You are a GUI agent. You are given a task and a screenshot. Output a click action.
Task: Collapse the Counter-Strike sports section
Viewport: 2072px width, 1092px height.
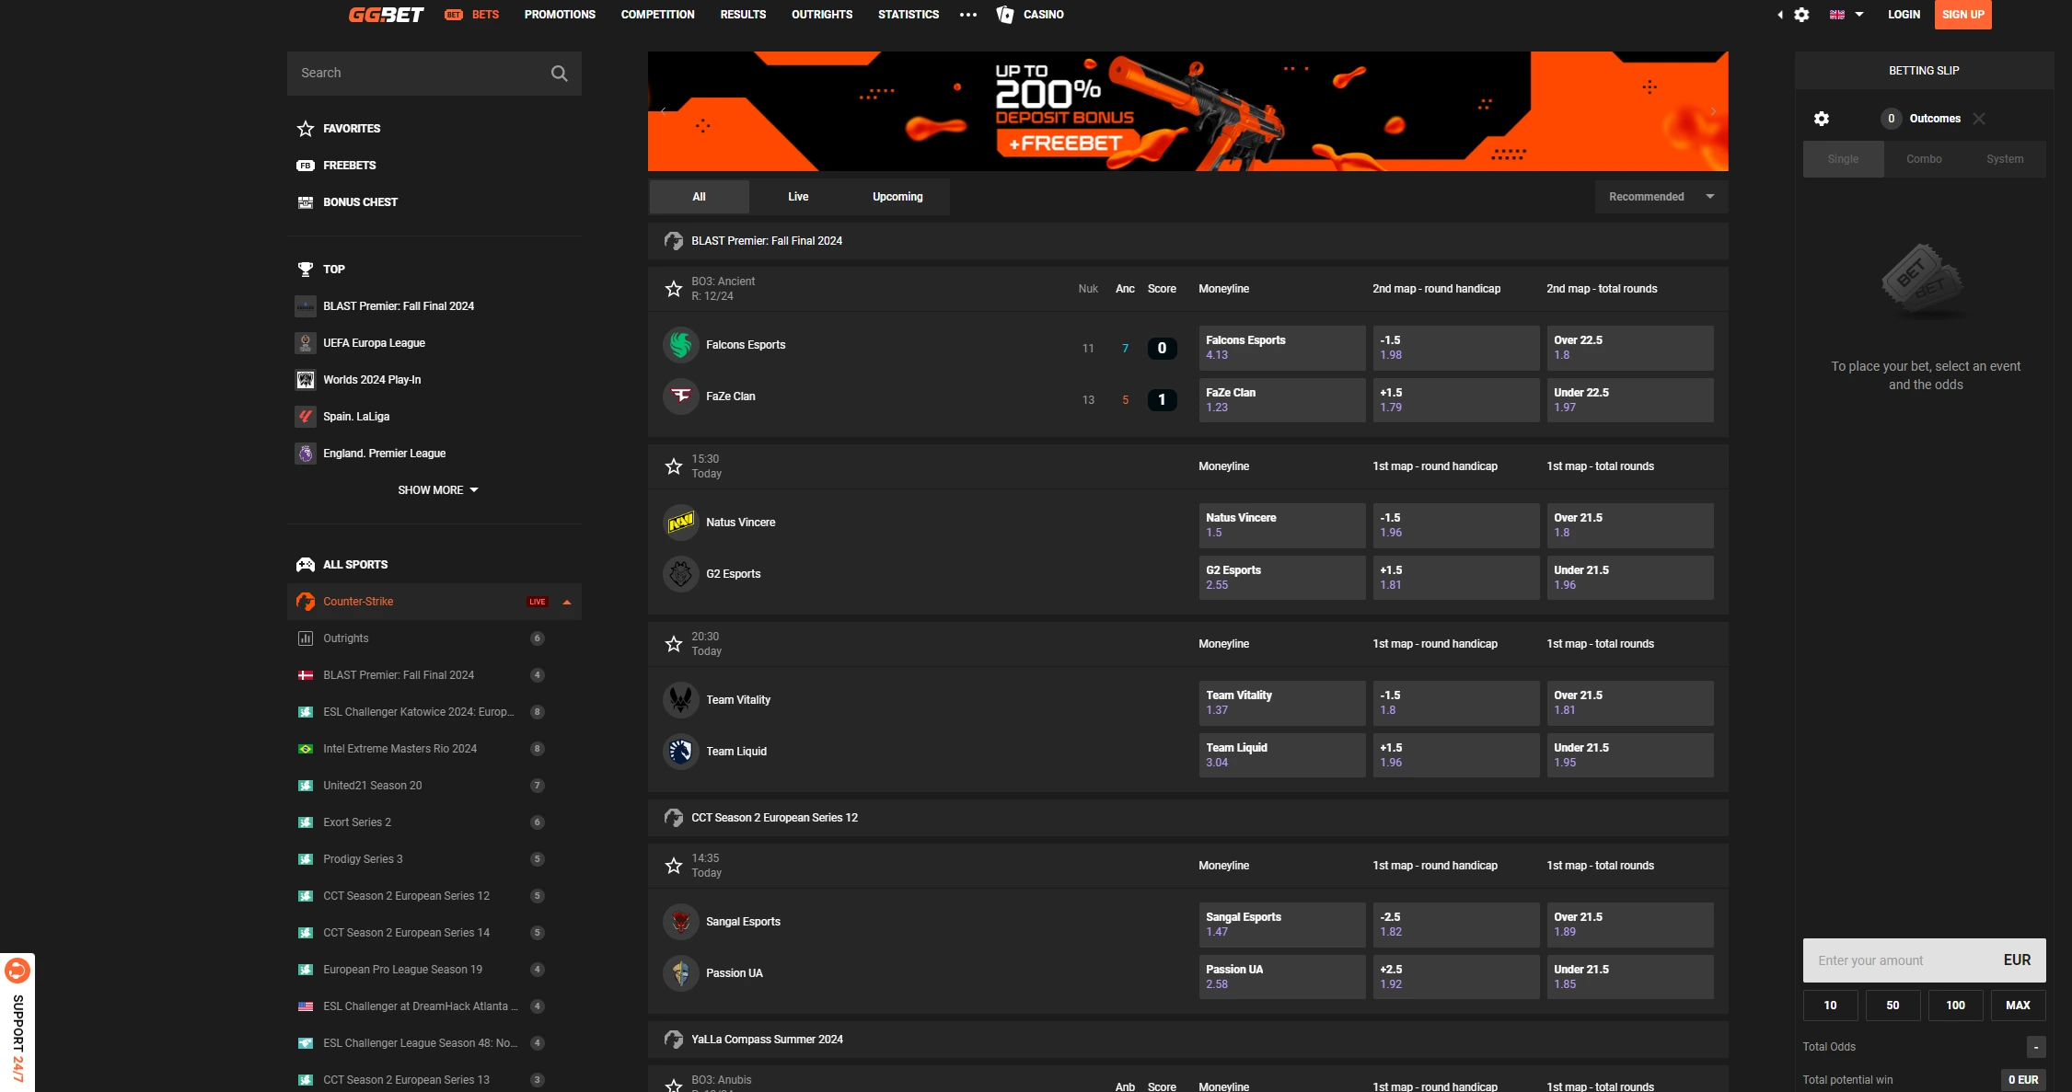pos(567,603)
